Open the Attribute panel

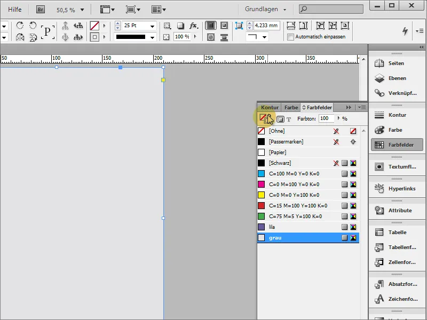tap(397, 210)
